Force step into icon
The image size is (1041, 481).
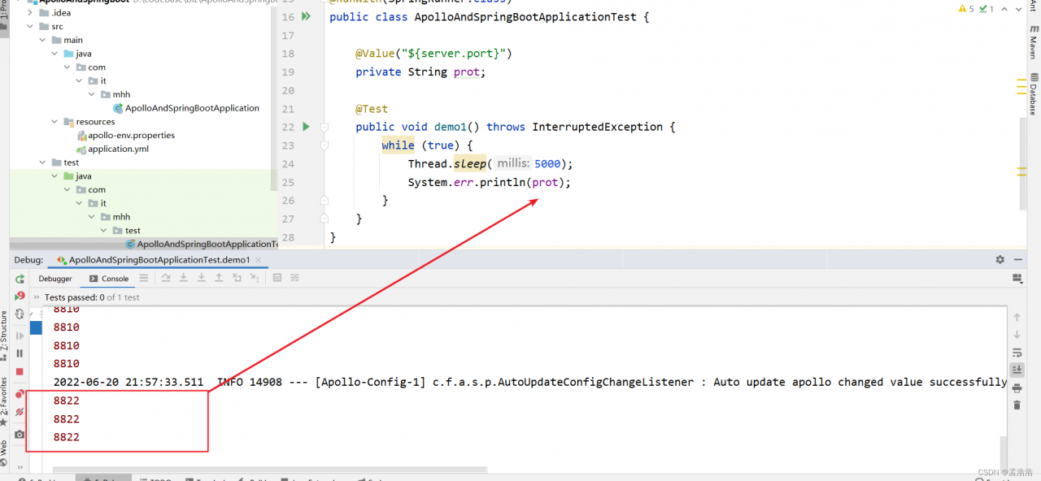click(201, 278)
